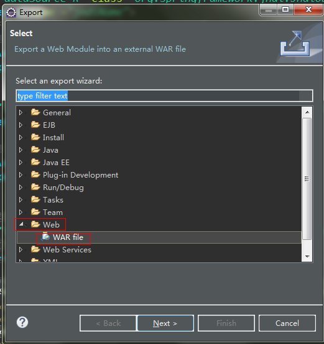Select the Tasks label
Screen dimensions: 324x344
(53, 200)
